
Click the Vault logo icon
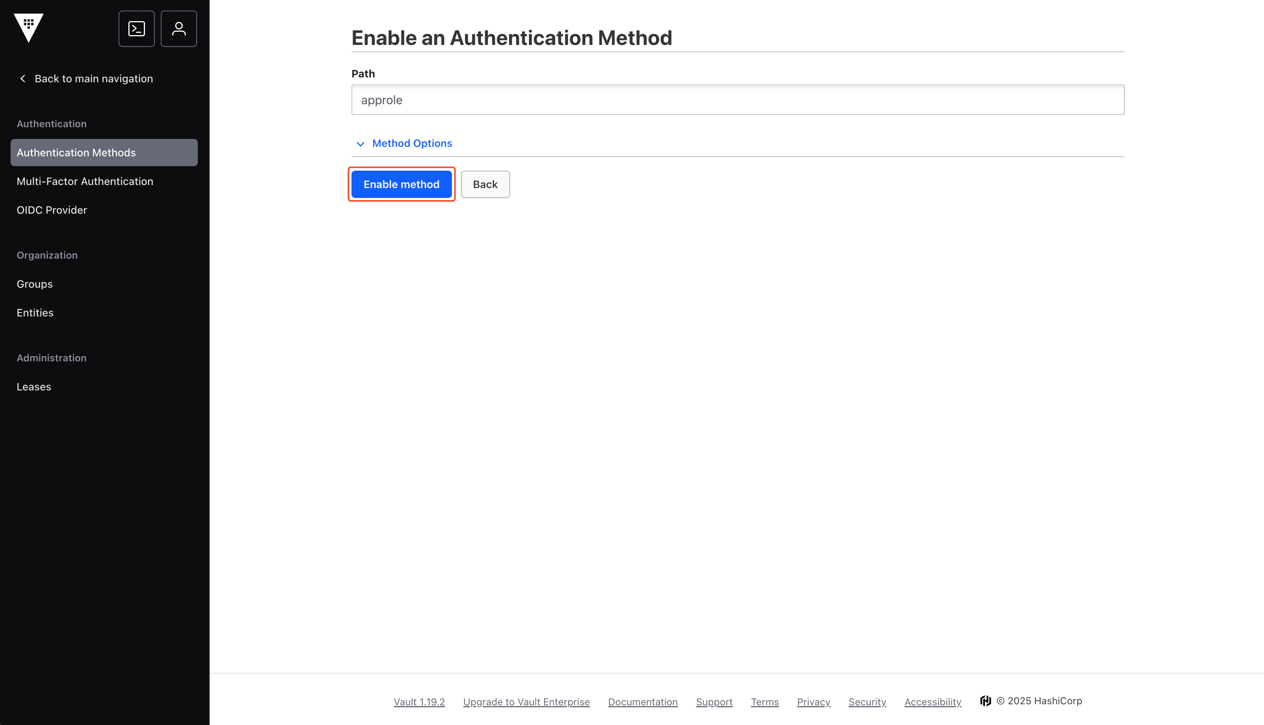point(28,28)
